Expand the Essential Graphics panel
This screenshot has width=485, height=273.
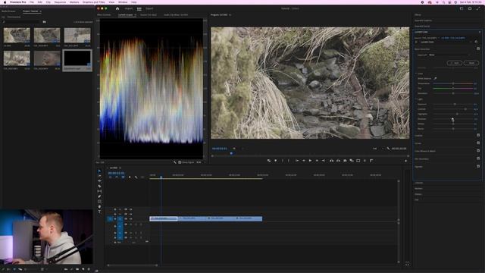tap(423, 20)
